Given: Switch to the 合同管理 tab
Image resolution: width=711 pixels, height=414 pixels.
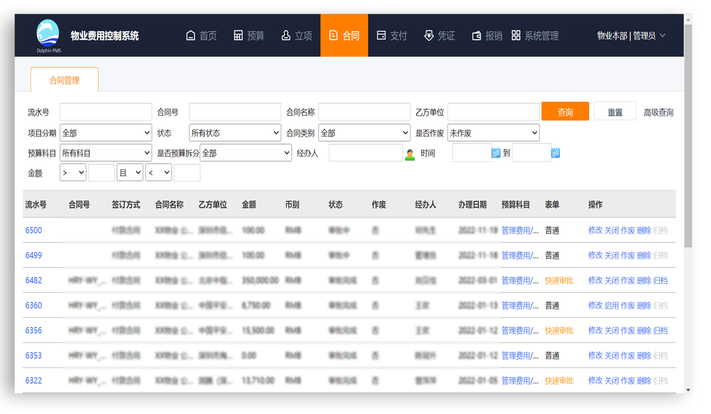Looking at the screenshot, I should [x=65, y=80].
